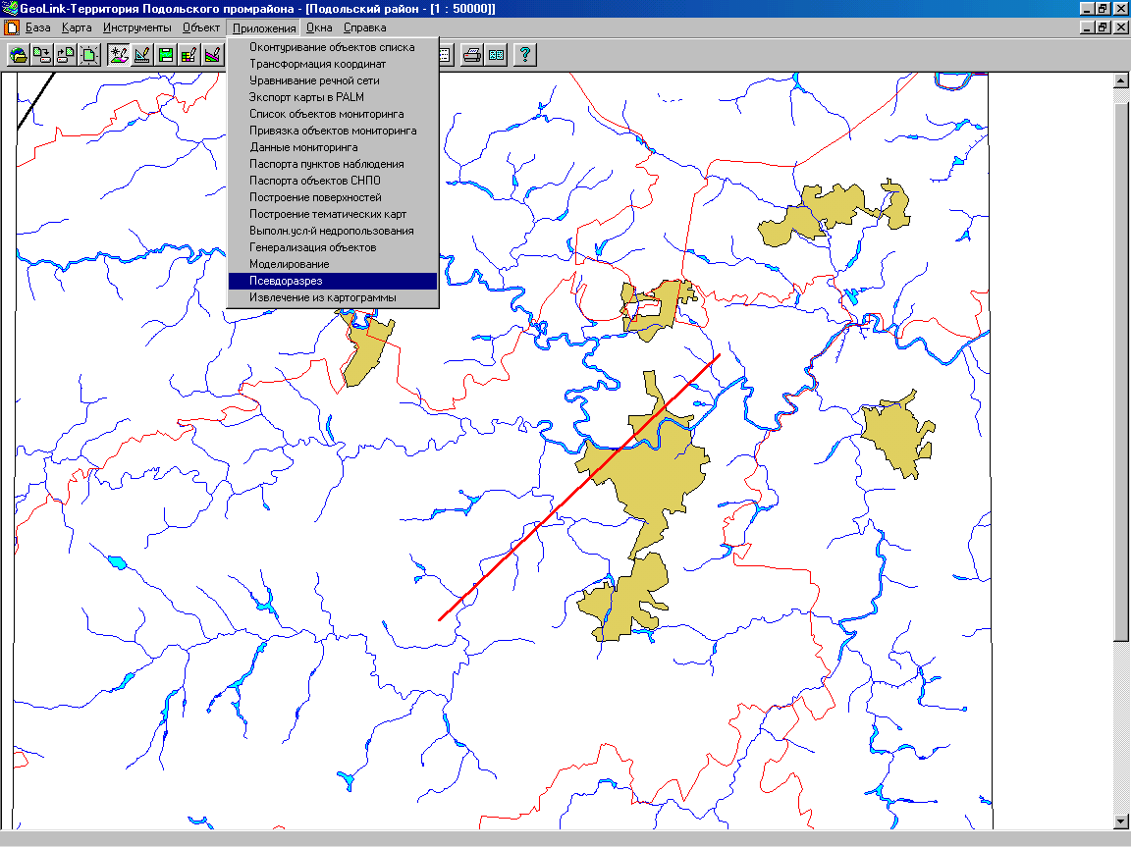1131x848 pixels.
Task: Click the printer icon in toolbar
Action: [x=472, y=55]
